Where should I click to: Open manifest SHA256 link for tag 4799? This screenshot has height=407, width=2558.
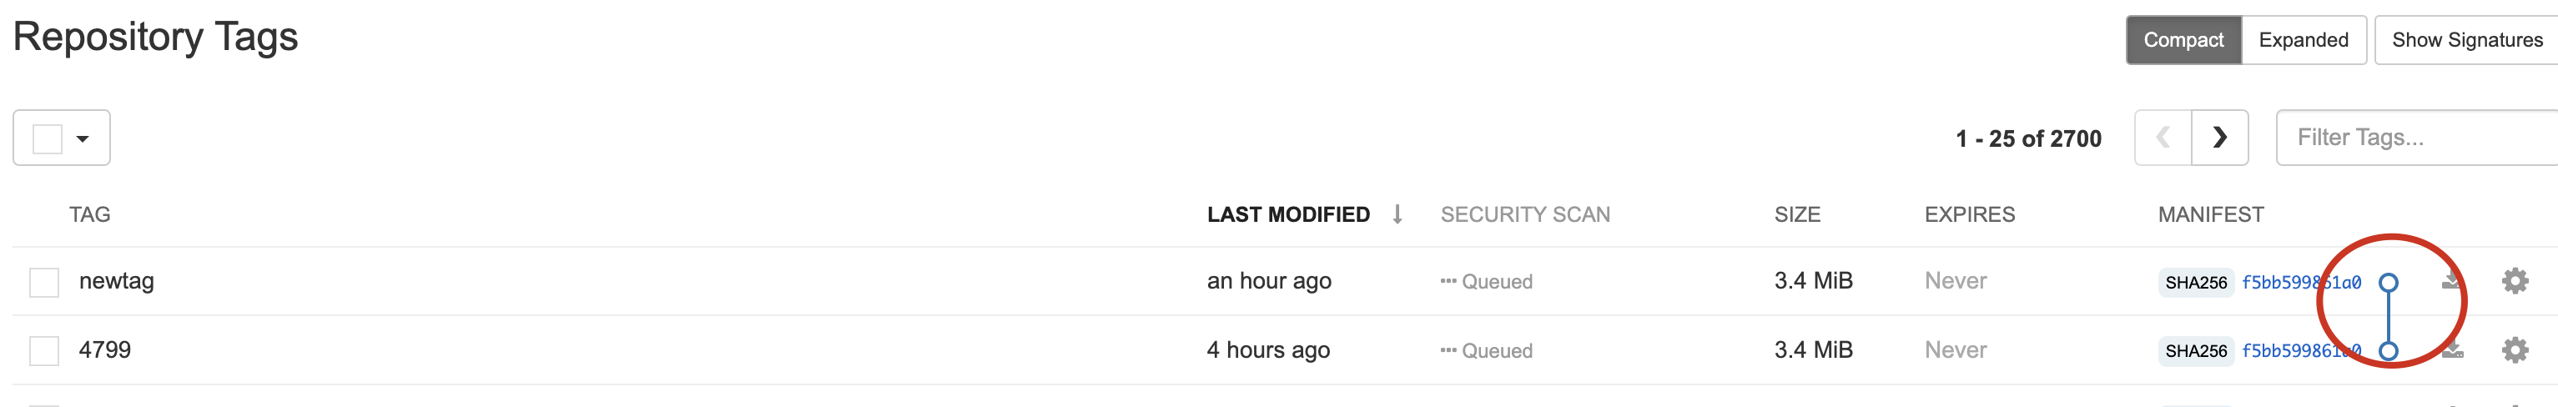click(2300, 350)
